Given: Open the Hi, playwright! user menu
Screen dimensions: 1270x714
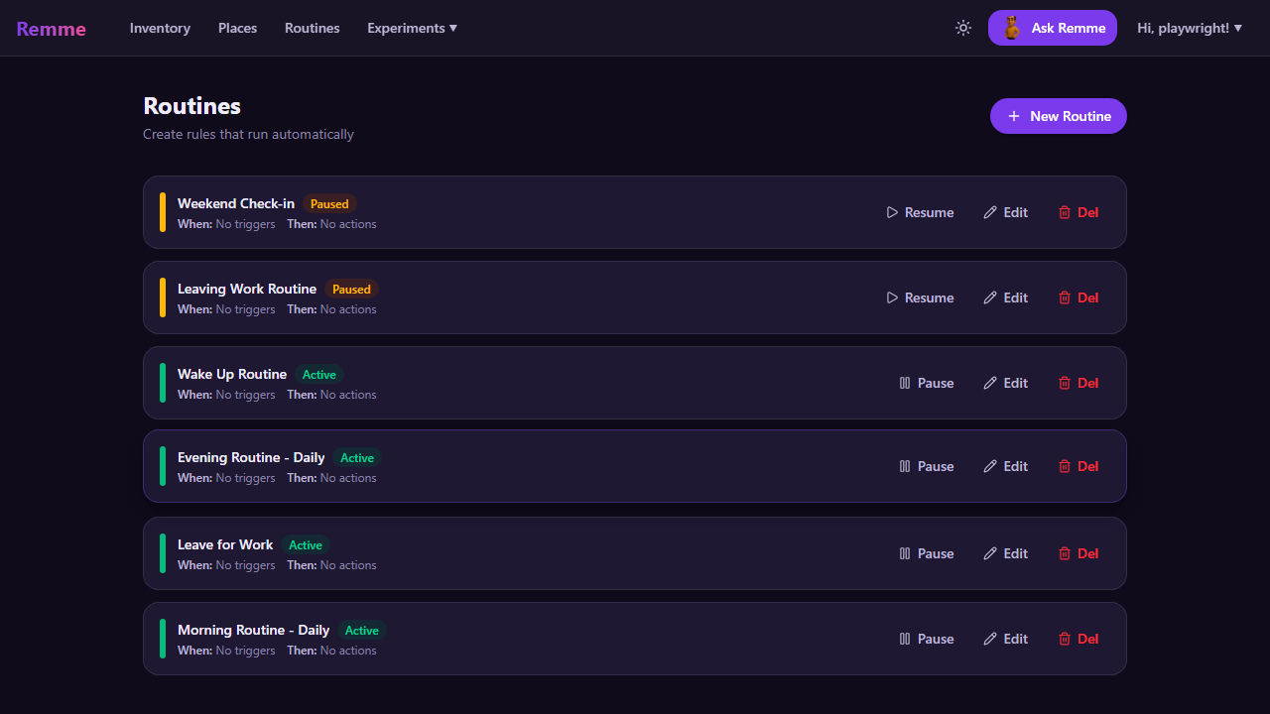Looking at the screenshot, I should [x=1190, y=28].
